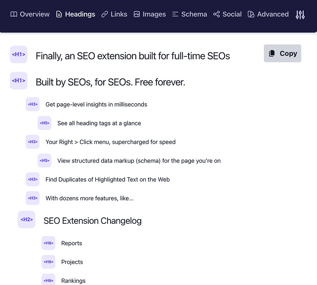Click the H6 badge next to Reports
This screenshot has height=285, width=317.
click(48, 243)
